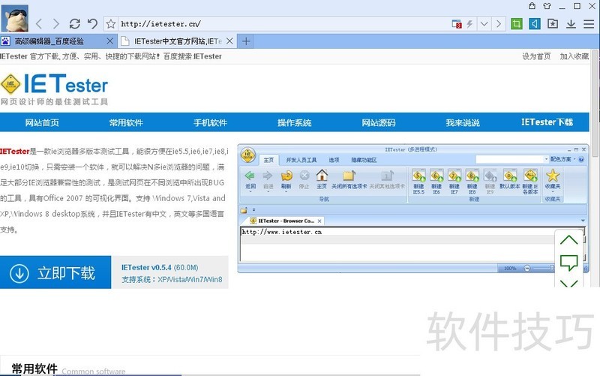
Task: Click the 立即下载 download button
Action: 55,272
